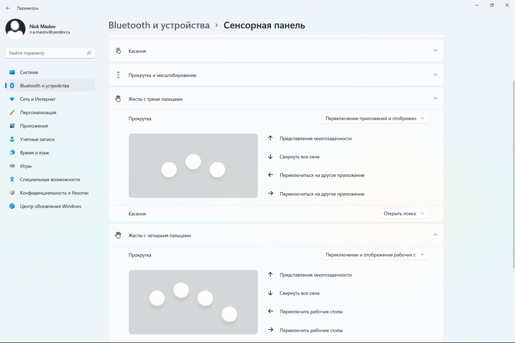Open four-finger Прокрутка dropdown
515x343 pixels.
click(375, 255)
